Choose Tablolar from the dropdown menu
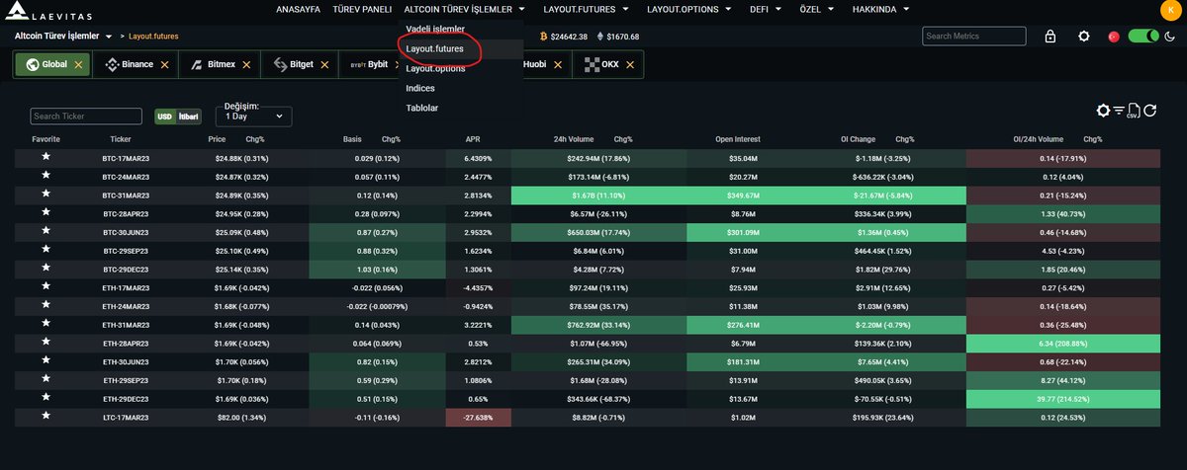Image resolution: width=1187 pixels, height=470 pixels. (x=421, y=108)
